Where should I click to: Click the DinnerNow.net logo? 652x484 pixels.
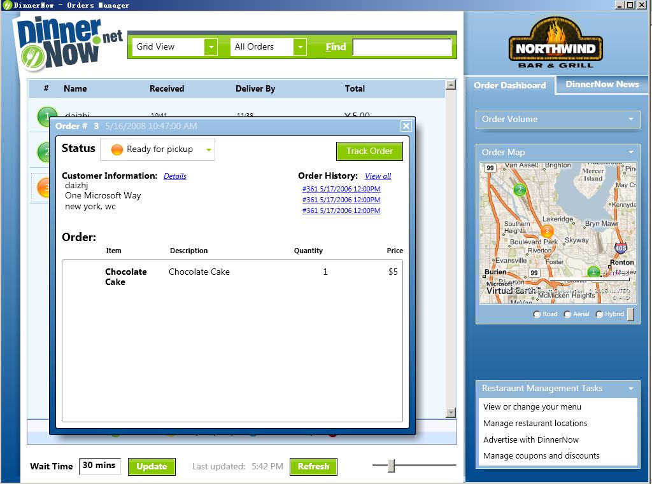[x=69, y=44]
